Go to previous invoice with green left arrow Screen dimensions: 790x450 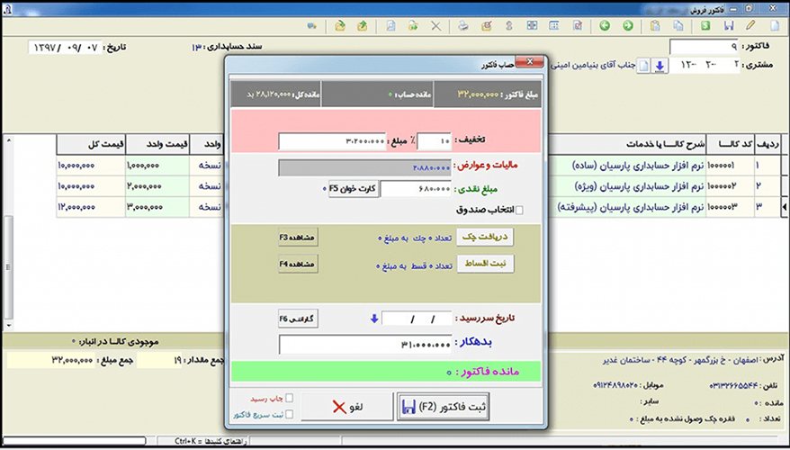pos(605,26)
